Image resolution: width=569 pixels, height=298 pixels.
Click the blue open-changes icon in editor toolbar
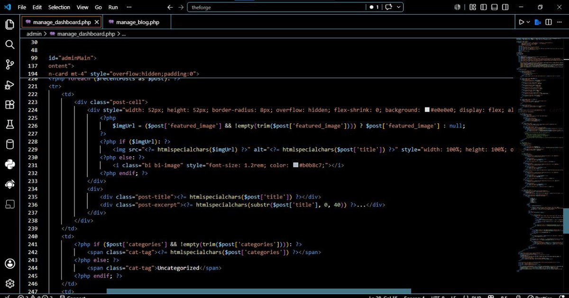click(x=538, y=22)
